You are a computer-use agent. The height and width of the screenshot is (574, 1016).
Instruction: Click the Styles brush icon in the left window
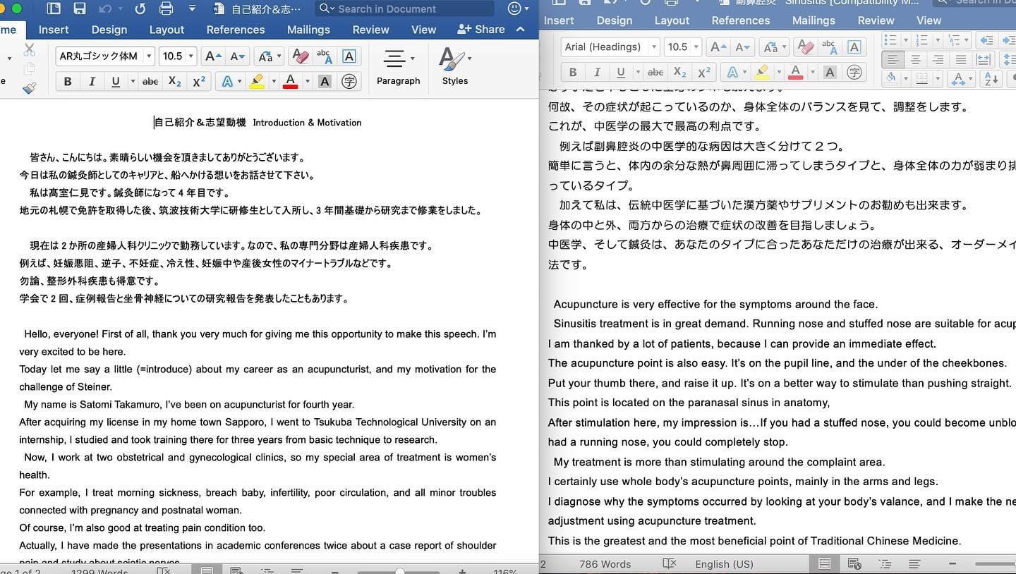pos(452,59)
